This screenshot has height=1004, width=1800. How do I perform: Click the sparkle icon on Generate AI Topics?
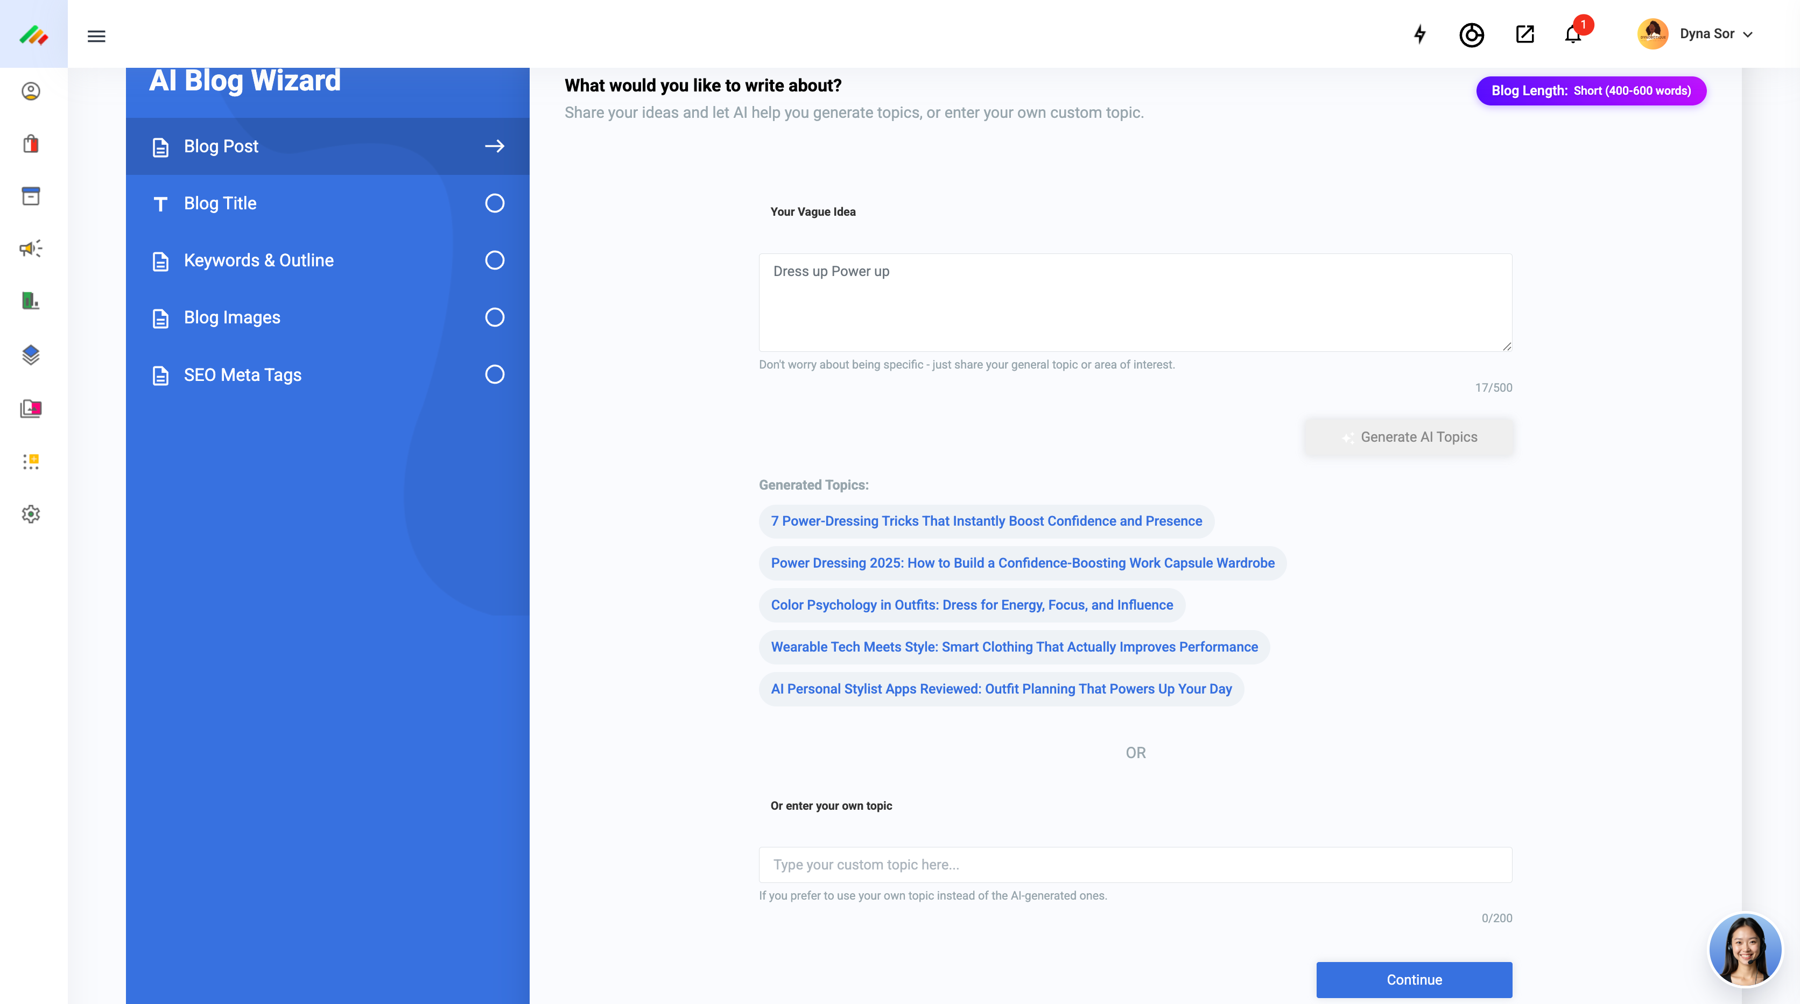pyautogui.click(x=1348, y=438)
